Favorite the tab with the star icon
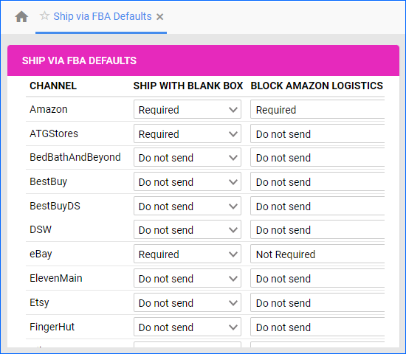 tap(44, 15)
